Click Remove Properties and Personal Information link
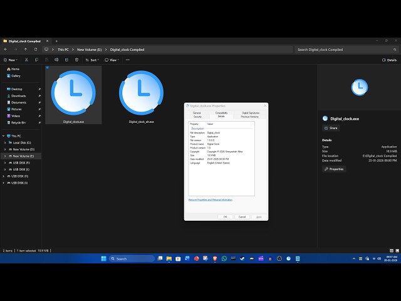Screen dimensions: 401x301 click(211, 199)
